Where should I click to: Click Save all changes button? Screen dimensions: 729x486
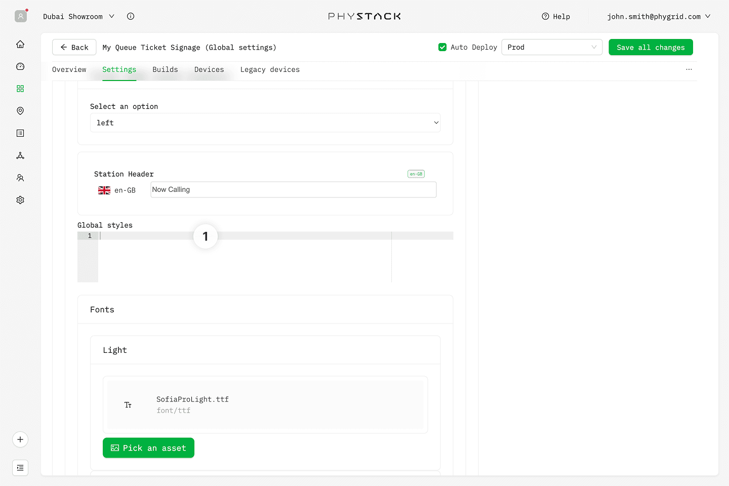coord(651,47)
